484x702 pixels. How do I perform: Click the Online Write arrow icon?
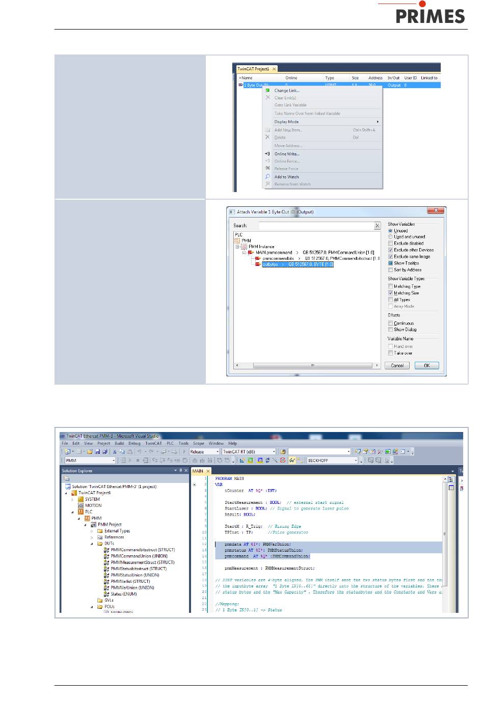tap(267, 154)
